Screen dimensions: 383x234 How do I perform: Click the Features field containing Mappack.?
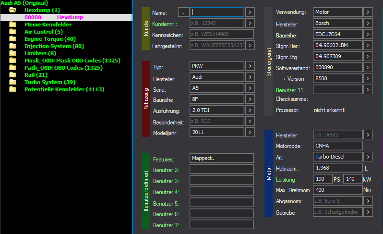(222, 158)
